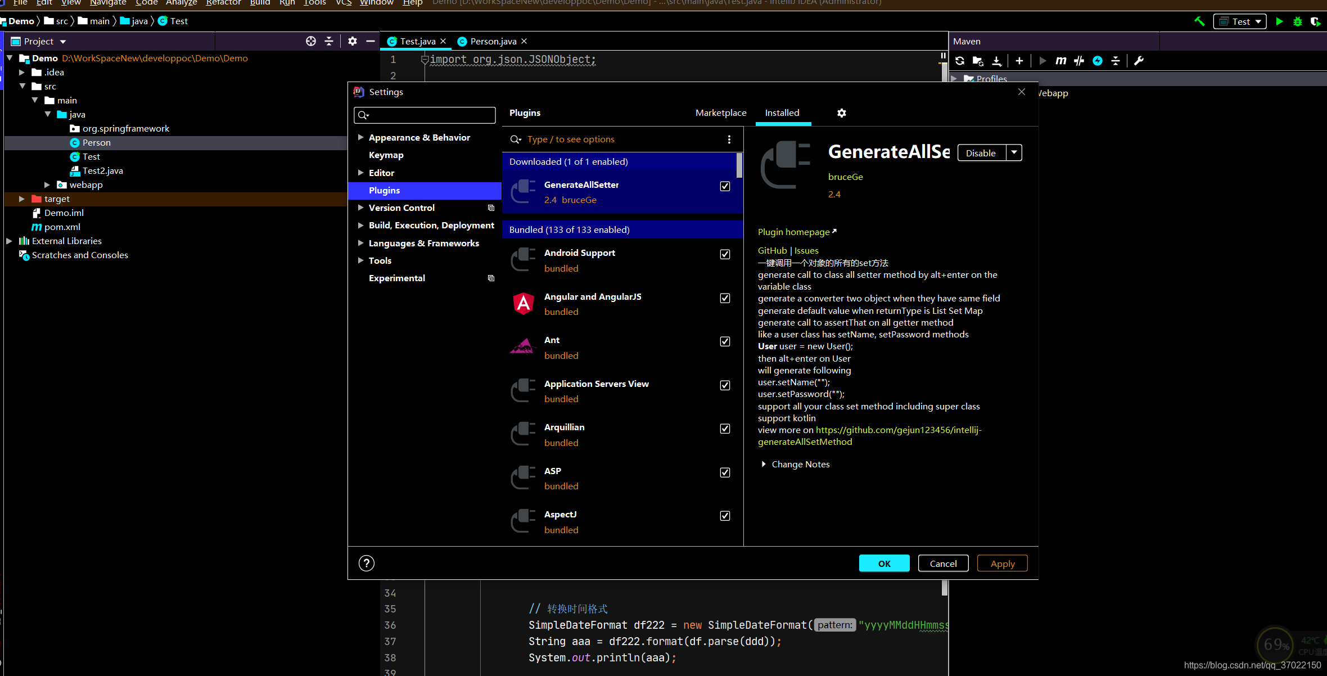Screen dimensions: 1327x676
Task: Open Disable button dropdown arrow
Action: click(x=1014, y=152)
